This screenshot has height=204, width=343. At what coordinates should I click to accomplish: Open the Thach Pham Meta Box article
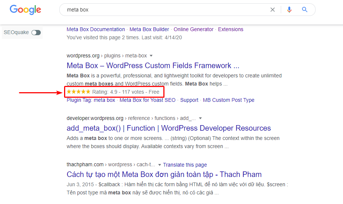[x=164, y=174]
